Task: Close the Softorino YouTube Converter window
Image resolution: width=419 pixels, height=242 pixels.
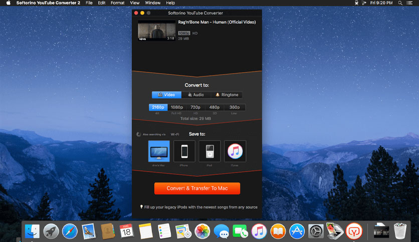Action: point(136,13)
